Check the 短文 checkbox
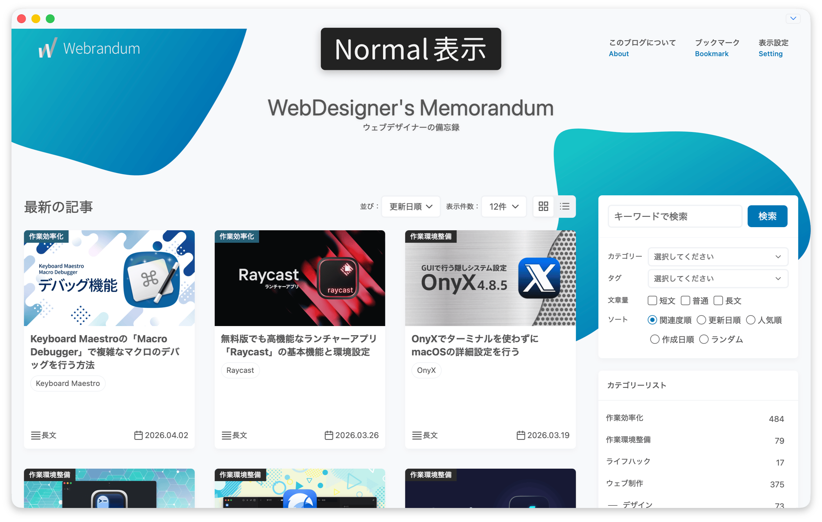 click(x=652, y=300)
